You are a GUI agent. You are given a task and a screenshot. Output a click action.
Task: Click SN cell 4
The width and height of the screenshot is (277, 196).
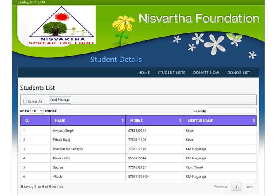tap(35, 158)
